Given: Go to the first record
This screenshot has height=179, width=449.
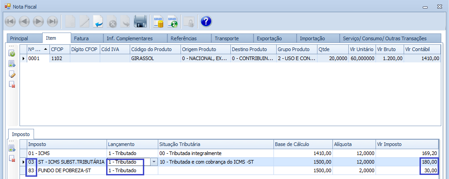Looking at the screenshot, I should coord(10,21).
